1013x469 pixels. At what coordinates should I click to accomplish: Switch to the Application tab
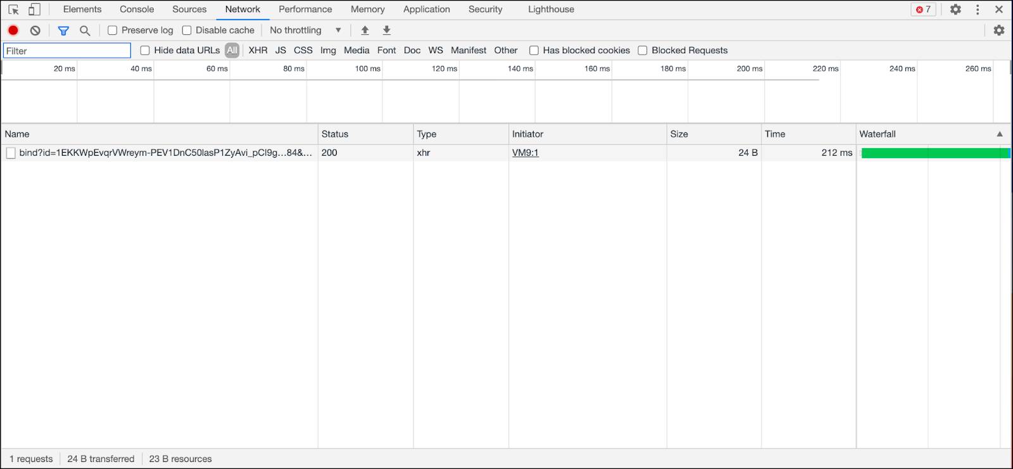click(427, 9)
